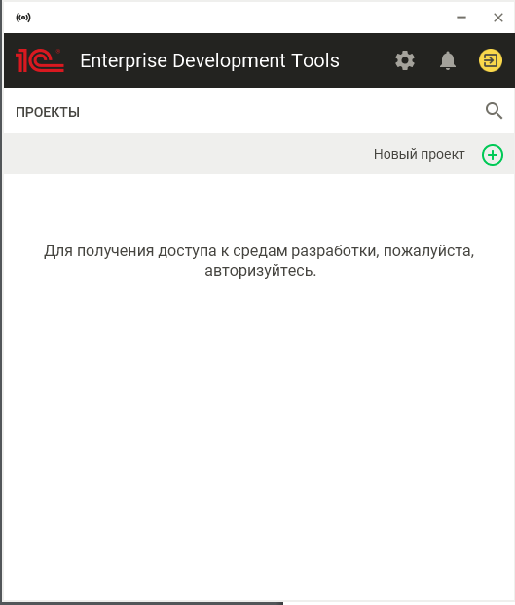This screenshot has width=515, height=605.
Task: Open notifications with the bell icon
Action: coord(448,60)
